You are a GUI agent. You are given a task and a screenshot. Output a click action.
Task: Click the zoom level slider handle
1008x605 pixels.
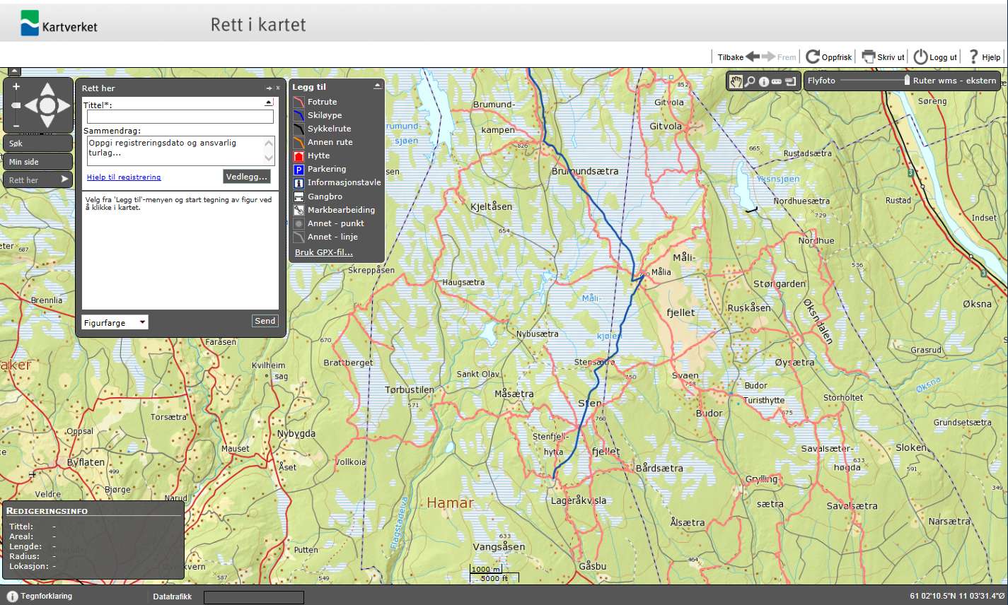tap(16, 105)
